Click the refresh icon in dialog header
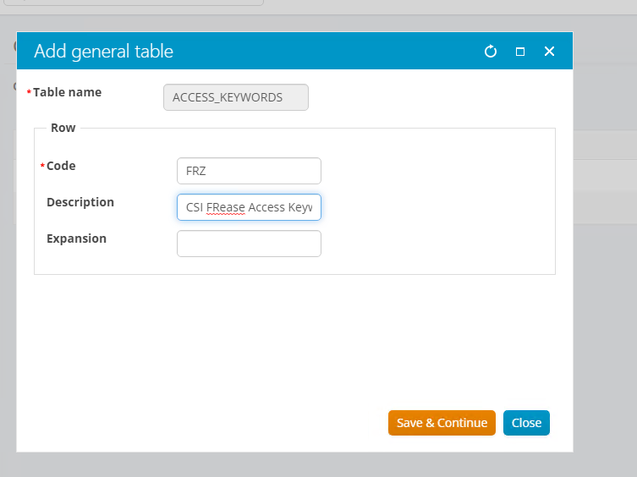Image resolution: width=637 pixels, height=477 pixels. pyautogui.click(x=491, y=52)
